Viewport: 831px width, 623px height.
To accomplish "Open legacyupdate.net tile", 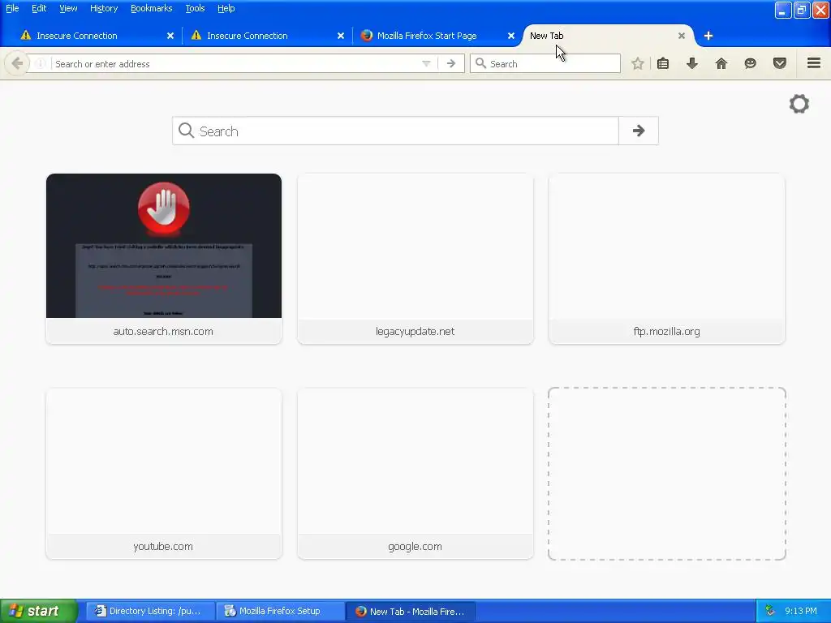I will [415, 259].
